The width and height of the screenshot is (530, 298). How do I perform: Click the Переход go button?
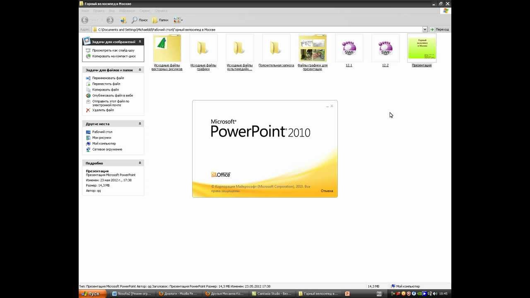[439, 29]
